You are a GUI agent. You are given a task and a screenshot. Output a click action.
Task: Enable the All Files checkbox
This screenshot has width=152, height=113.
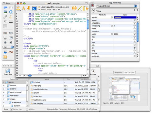(27, 109)
